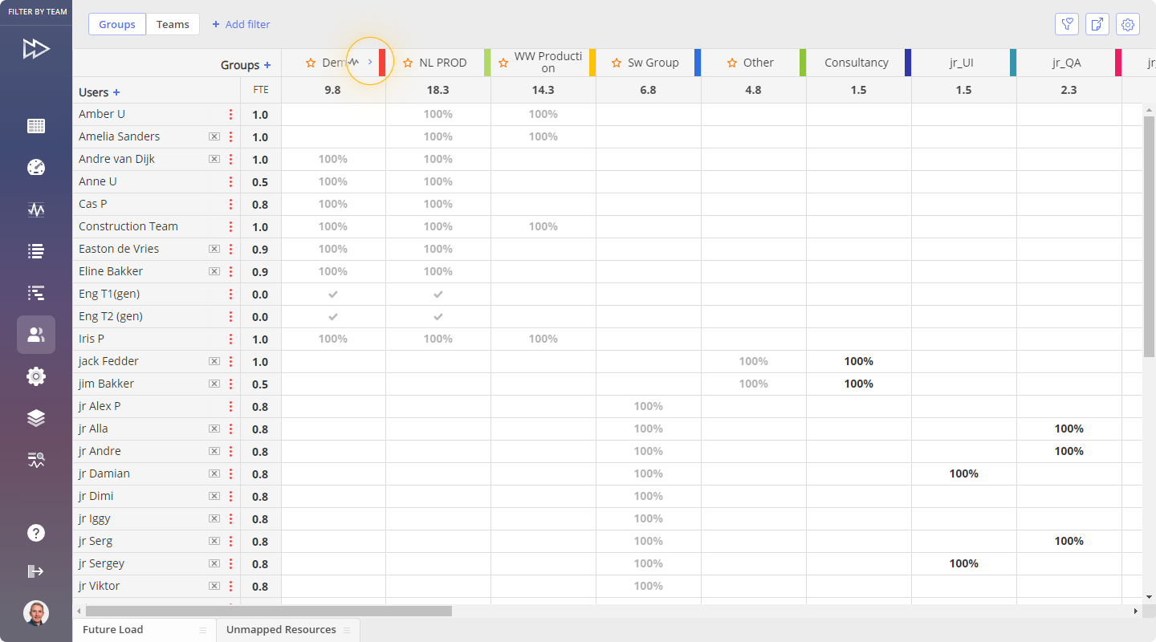The width and height of the screenshot is (1156, 642).
Task: Open the stacked layers icon in sidebar
Action: tap(36, 418)
